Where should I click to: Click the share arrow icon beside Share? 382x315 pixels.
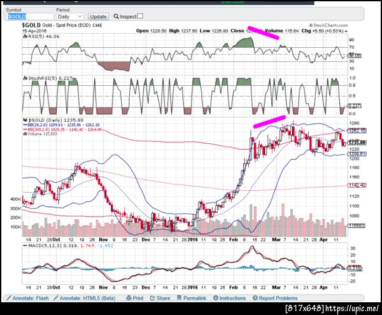tap(153, 298)
